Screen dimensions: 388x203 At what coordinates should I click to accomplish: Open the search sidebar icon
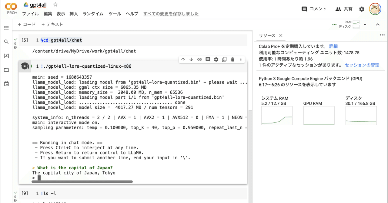click(6, 42)
